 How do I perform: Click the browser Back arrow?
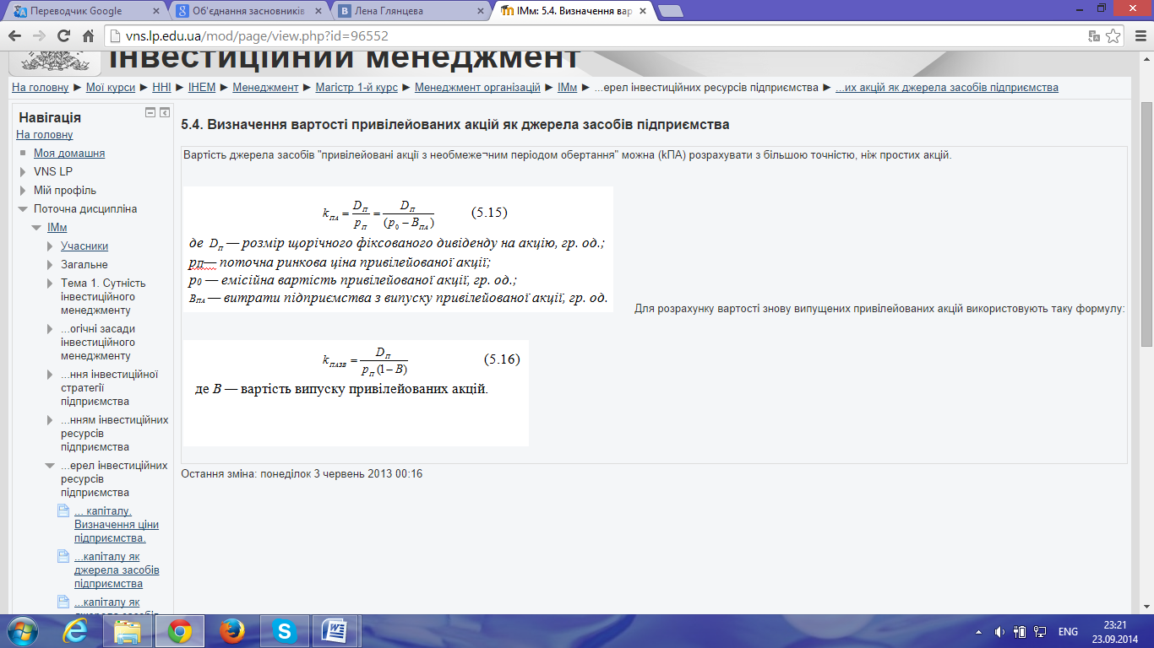click(x=15, y=36)
